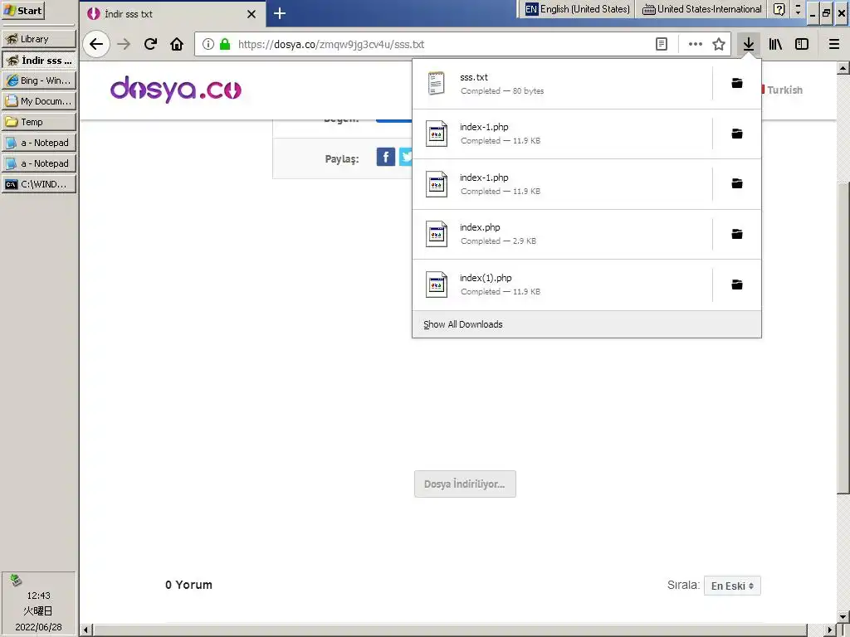Open containing folder for index(1).php
The height and width of the screenshot is (637, 850).
coord(737,285)
